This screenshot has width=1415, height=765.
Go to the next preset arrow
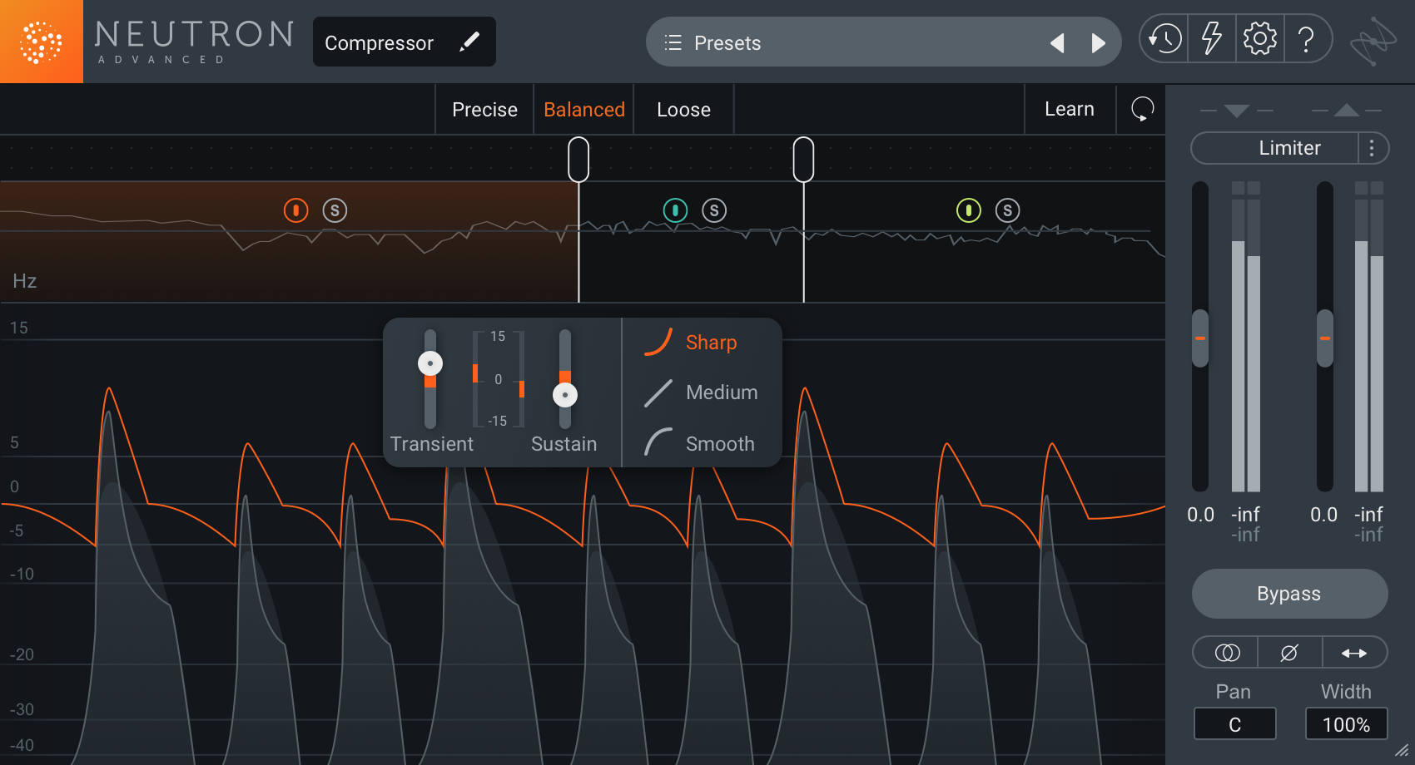point(1098,42)
